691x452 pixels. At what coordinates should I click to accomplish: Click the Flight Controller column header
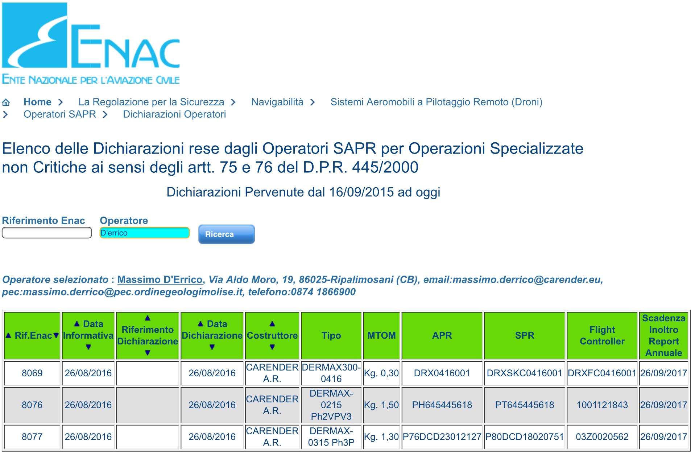pos(602,335)
